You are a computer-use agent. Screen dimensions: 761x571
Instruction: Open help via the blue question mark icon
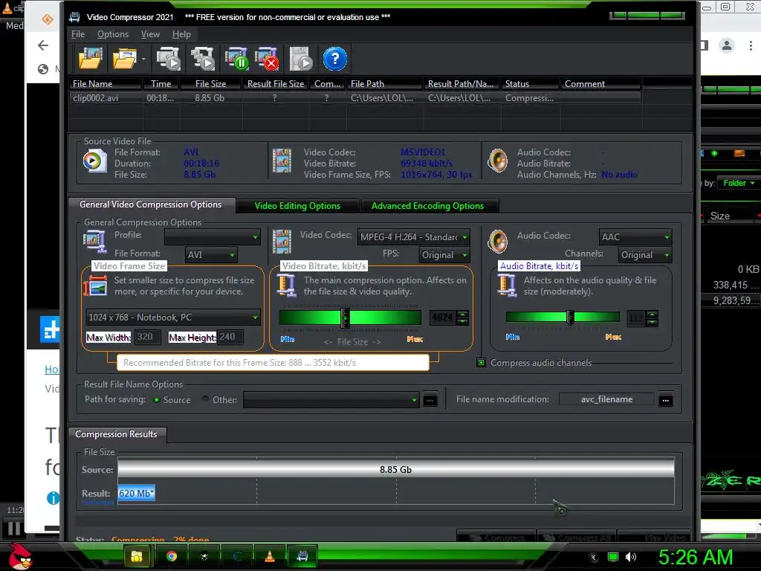[335, 59]
